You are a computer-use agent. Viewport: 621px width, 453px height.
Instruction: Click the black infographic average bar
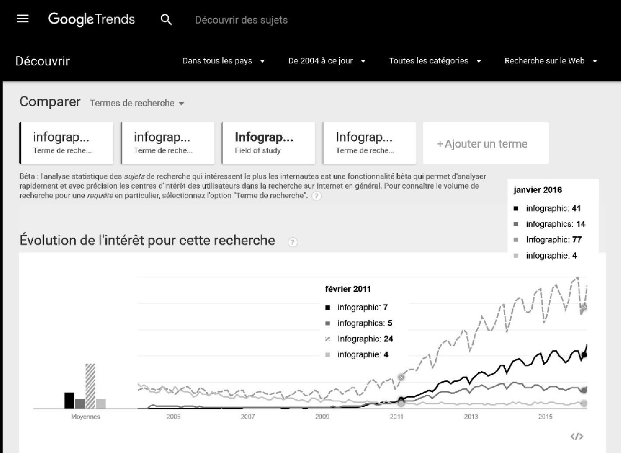point(69,401)
